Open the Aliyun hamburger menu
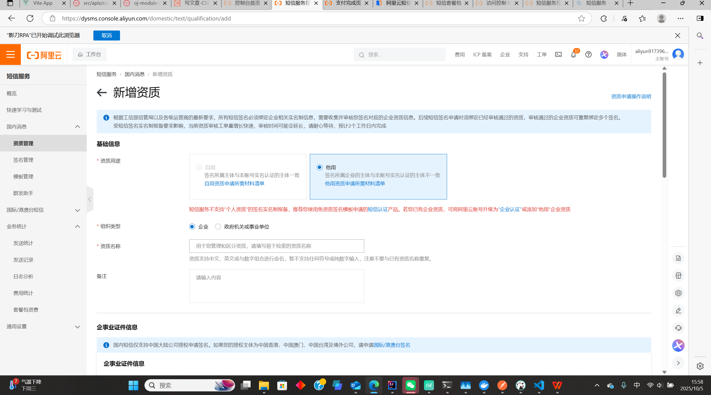The image size is (711, 395). coord(10,54)
